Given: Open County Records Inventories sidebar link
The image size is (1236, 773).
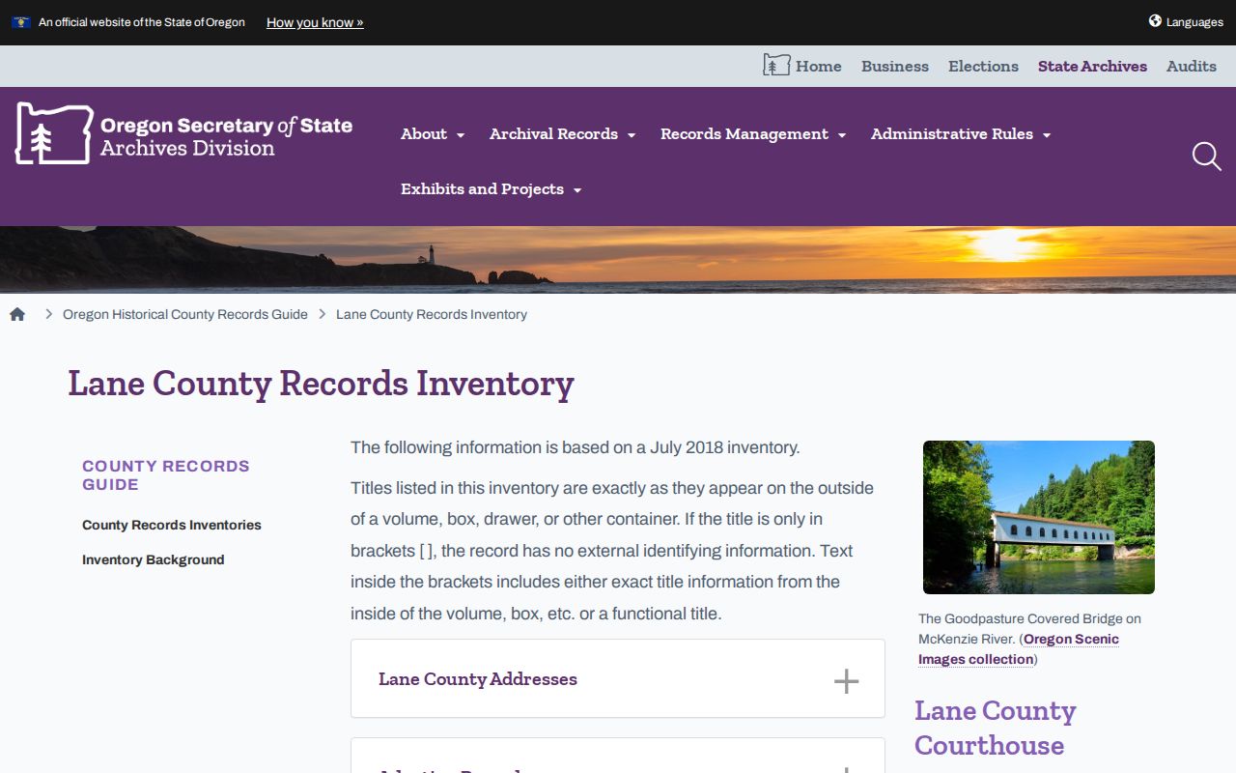Looking at the screenshot, I should tap(172, 525).
